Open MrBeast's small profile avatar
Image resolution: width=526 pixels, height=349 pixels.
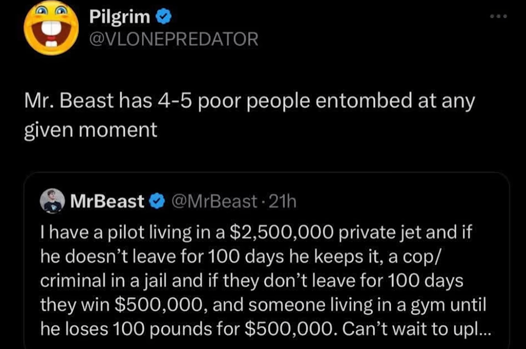tap(53, 202)
